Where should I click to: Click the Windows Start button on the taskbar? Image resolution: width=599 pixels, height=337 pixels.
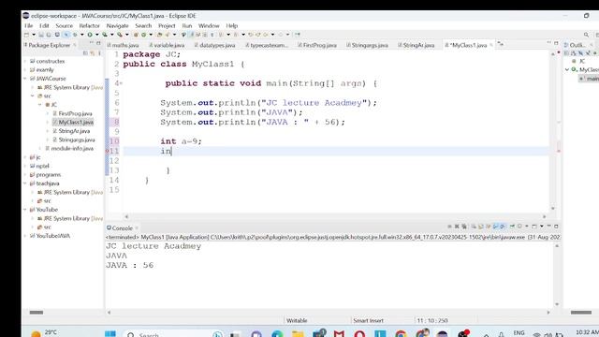pos(110,333)
